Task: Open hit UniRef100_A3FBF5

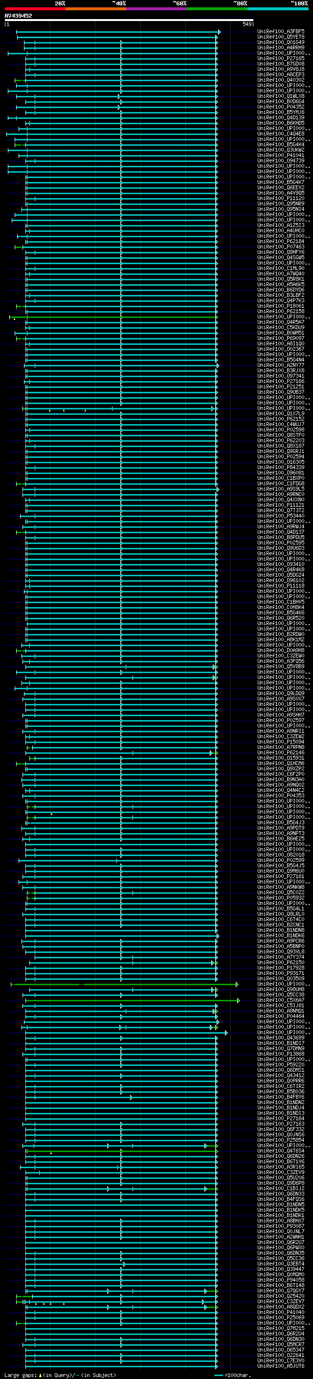Action: (x=281, y=32)
